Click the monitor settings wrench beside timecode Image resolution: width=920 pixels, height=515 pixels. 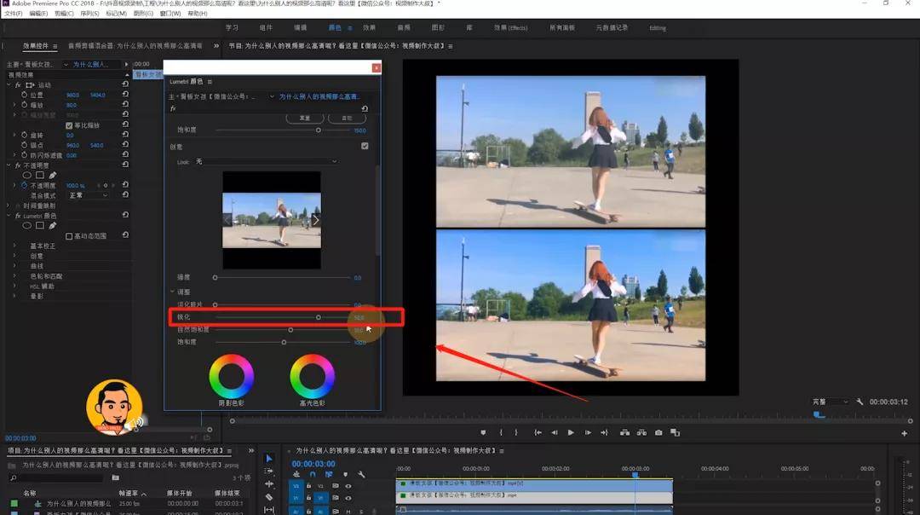coord(860,402)
